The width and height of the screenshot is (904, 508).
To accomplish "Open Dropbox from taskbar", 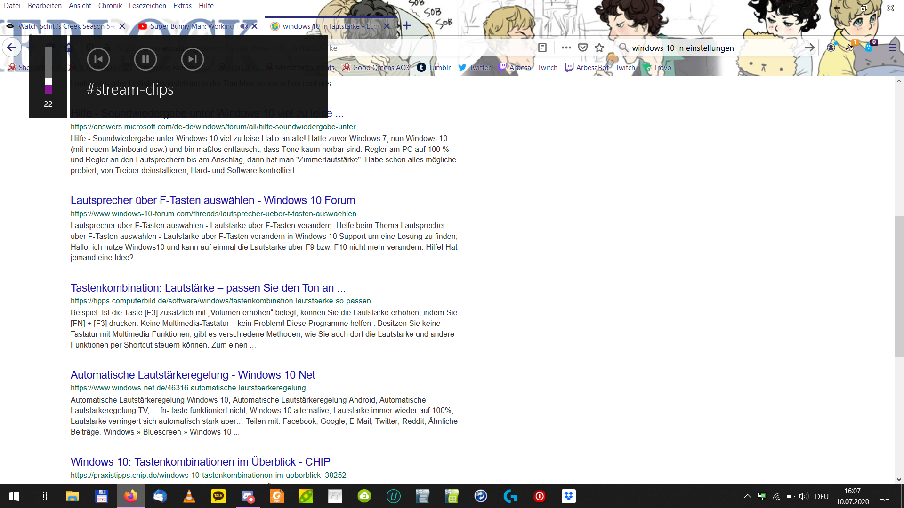I will coord(569,496).
